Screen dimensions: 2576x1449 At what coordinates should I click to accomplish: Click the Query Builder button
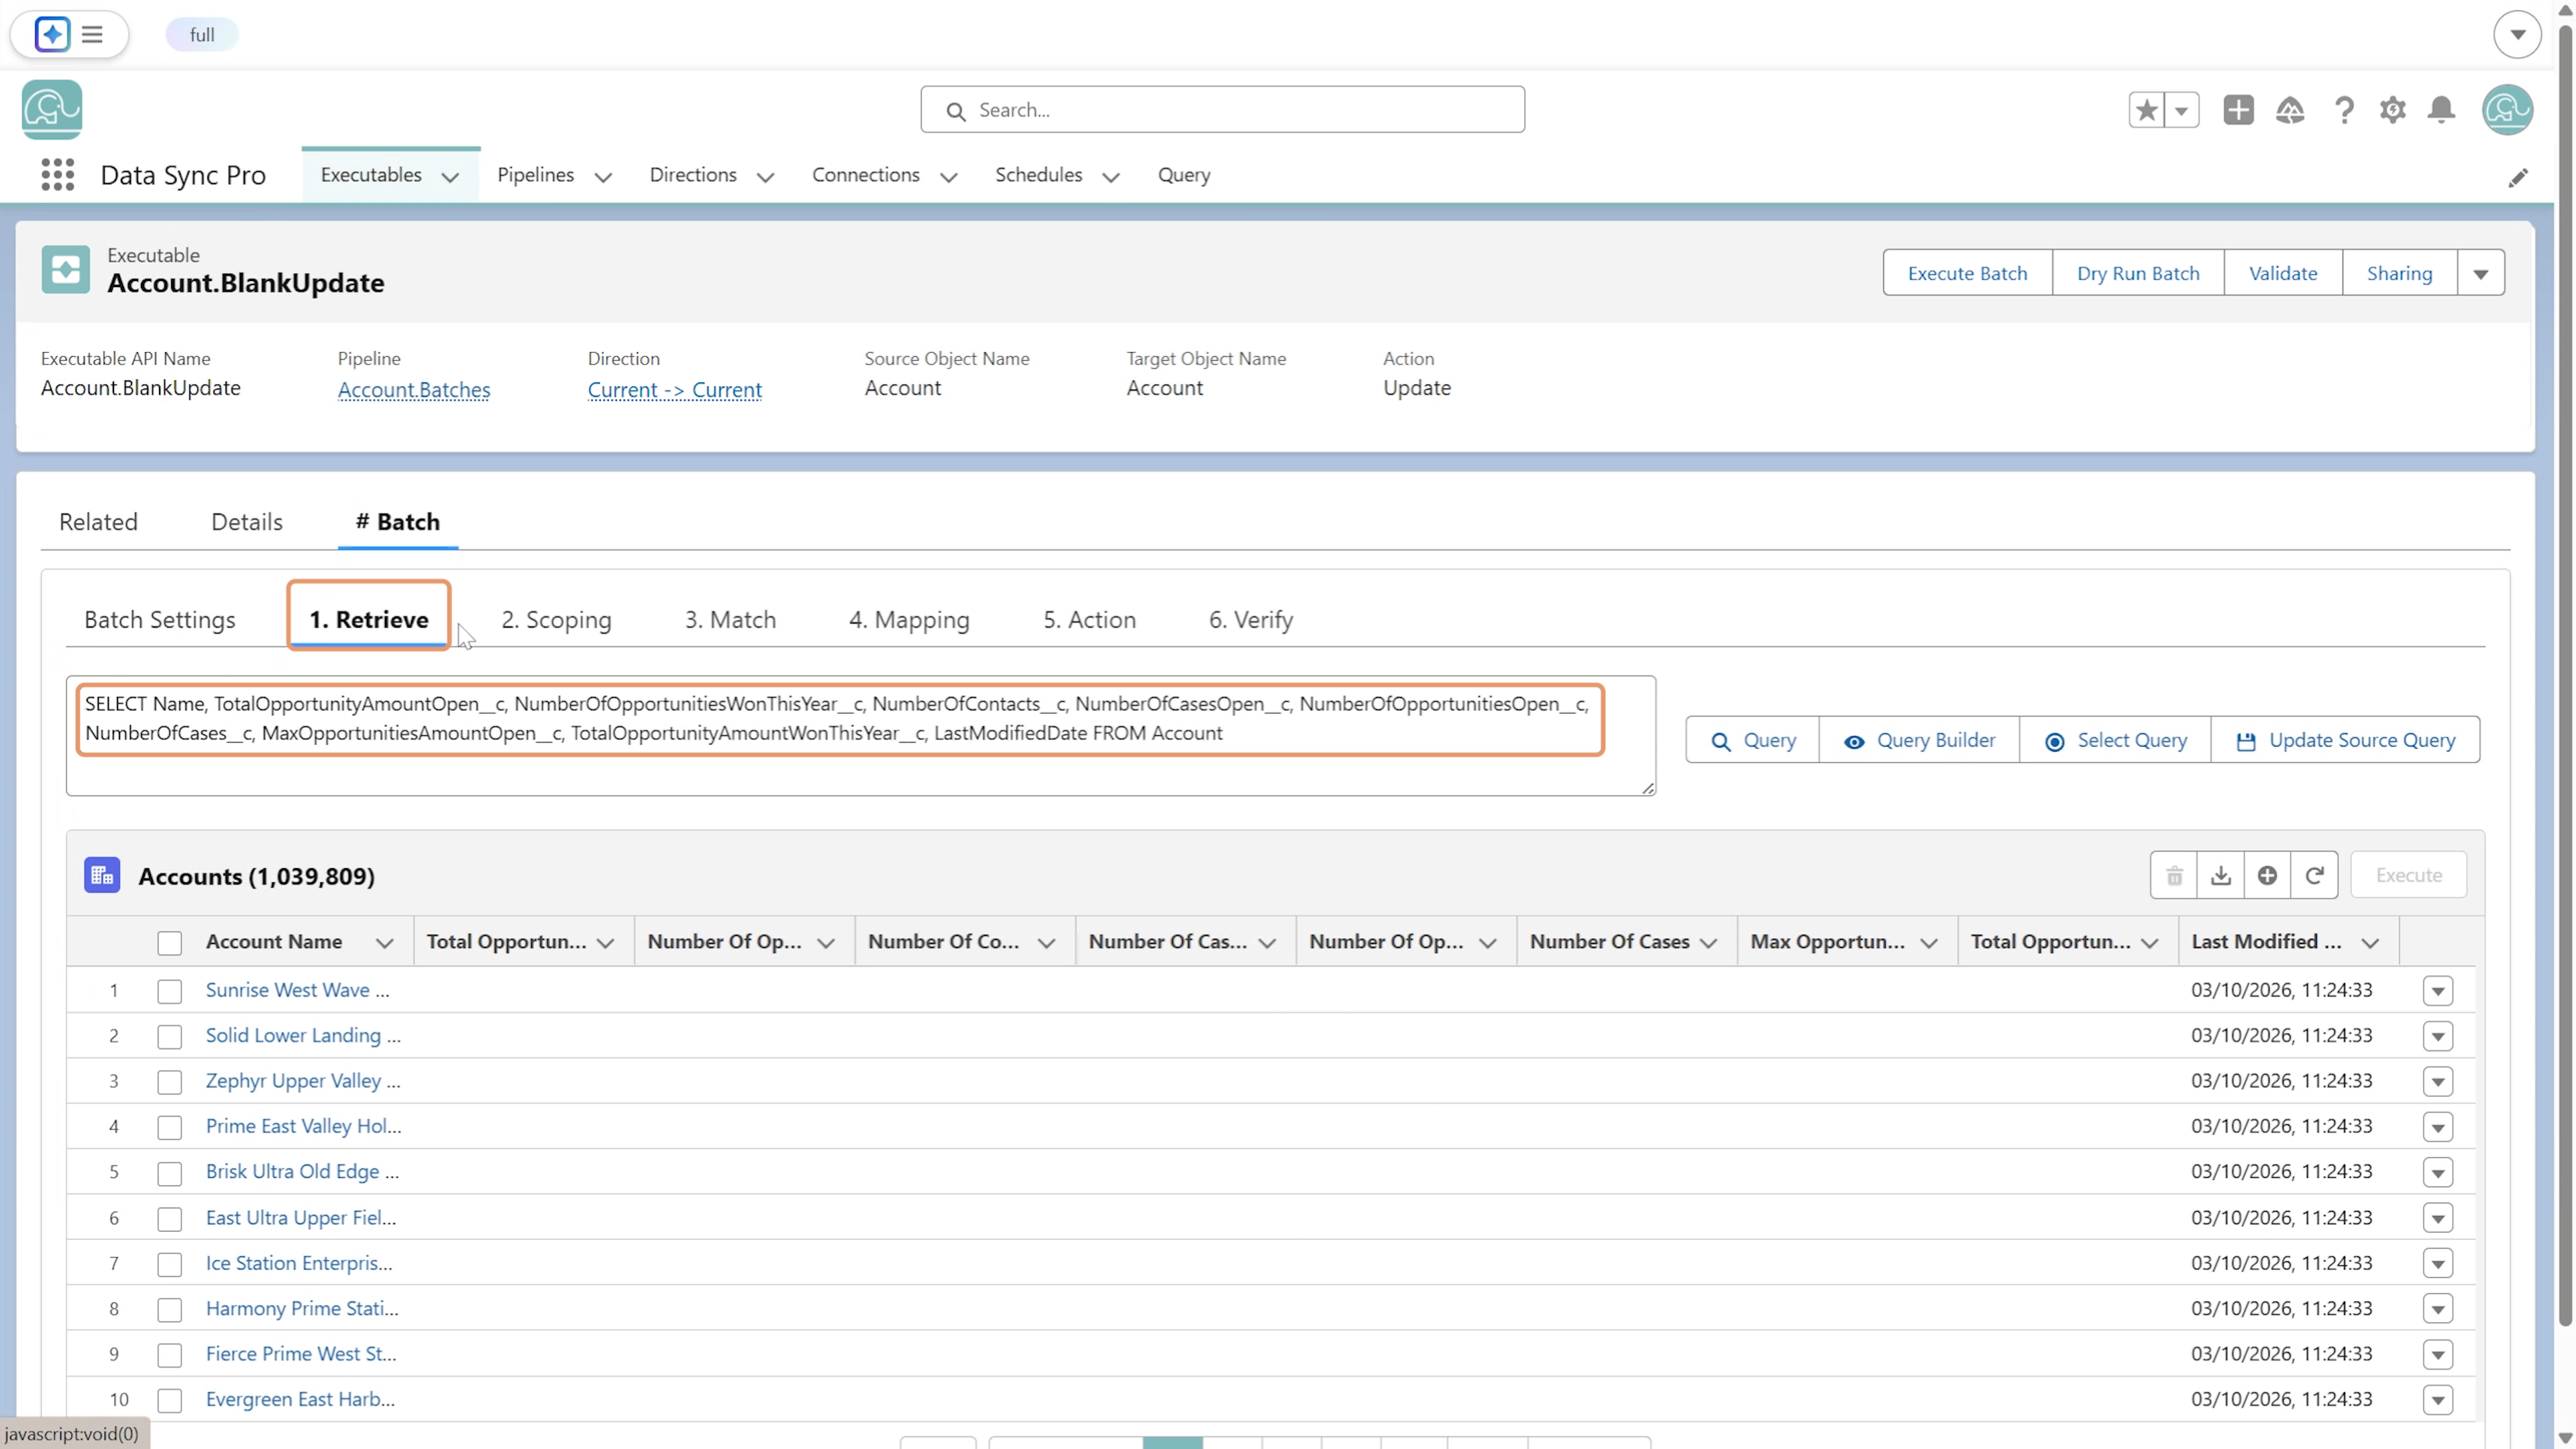[x=1919, y=740]
